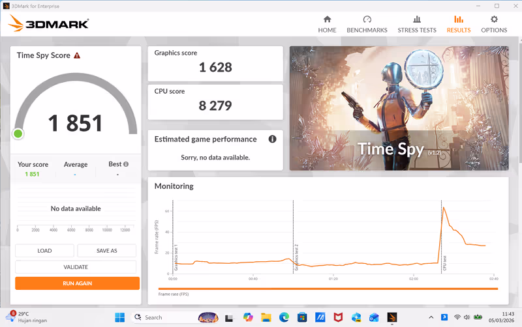Click the CPU test marker in monitoring graph

(x=442, y=235)
